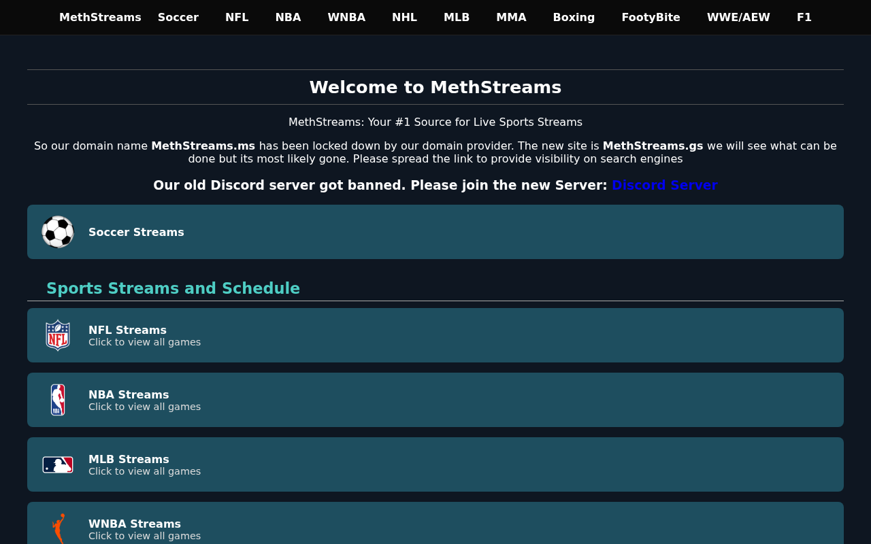Viewport: 871px width, 544px height.
Task: Open NBA from the navigation bar
Action: 288,18
